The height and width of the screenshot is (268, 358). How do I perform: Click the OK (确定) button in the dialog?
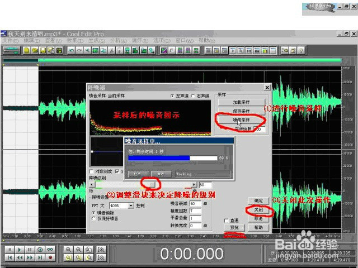click(258, 201)
